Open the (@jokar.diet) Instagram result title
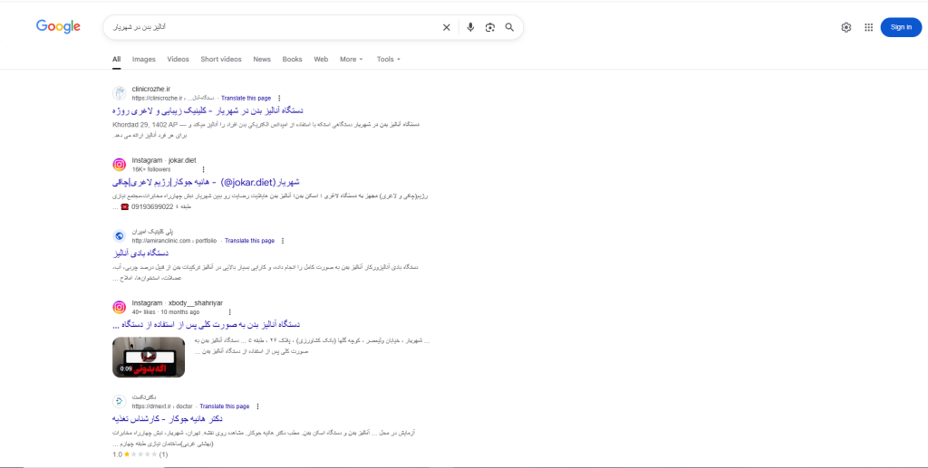The width and height of the screenshot is (928, 468). click(206, 182)
